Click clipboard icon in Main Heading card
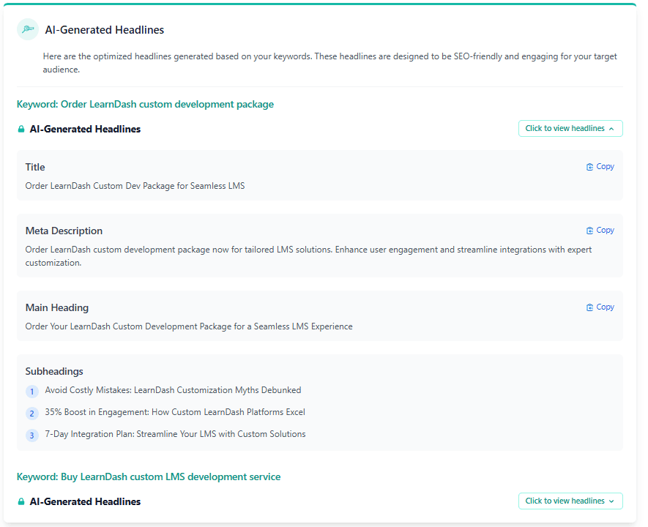 589,307
